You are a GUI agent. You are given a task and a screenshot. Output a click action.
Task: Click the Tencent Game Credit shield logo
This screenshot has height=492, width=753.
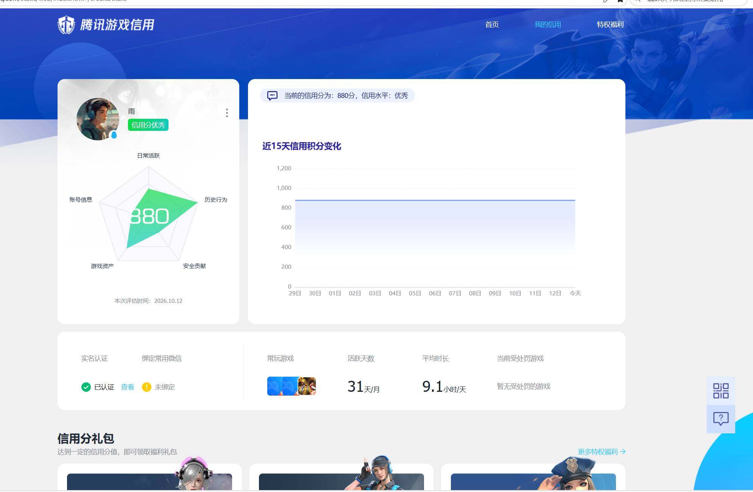click(x=66, y=25)
